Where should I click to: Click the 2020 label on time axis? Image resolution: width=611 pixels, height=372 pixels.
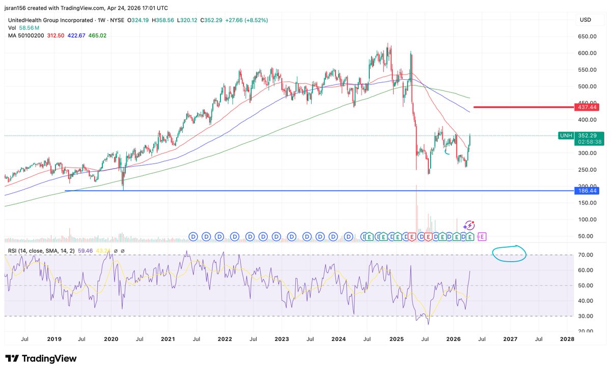tap(112, 338)
